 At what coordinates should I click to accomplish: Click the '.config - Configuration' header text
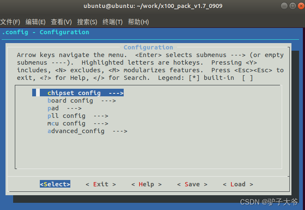click(x=45, y=32)
